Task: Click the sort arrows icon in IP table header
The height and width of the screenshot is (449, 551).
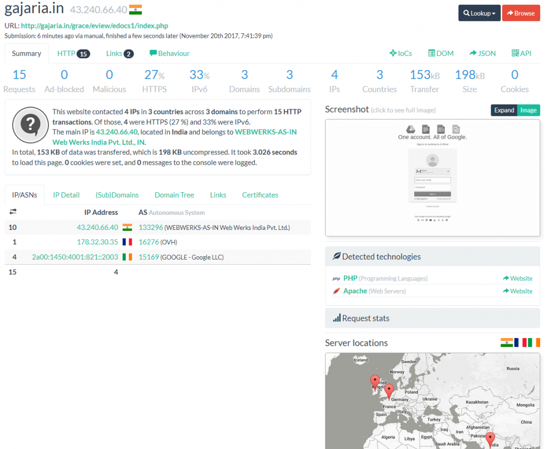Action: click(x=13, y=212)
